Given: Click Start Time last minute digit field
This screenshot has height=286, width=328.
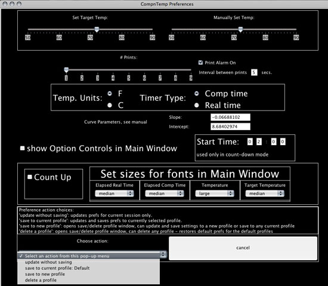Looking at the screenshot, I should tap(283, 142).
